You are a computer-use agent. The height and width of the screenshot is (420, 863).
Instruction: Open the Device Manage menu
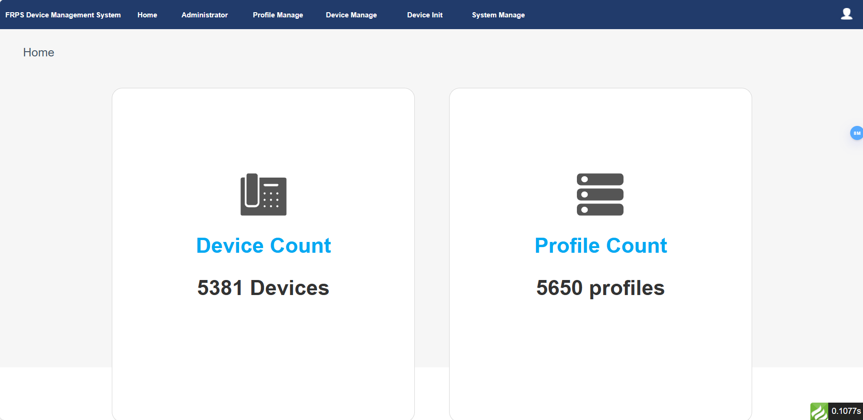click(351, 15)
